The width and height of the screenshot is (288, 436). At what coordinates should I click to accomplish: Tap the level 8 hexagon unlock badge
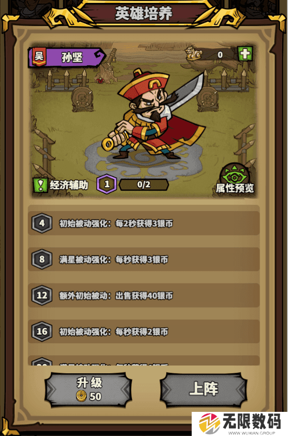point(42,259)
